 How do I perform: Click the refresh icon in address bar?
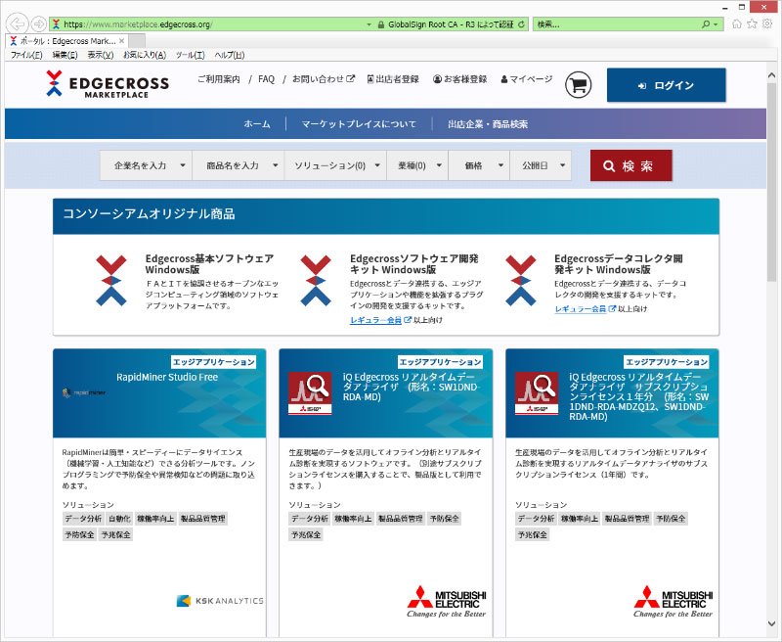521,23
